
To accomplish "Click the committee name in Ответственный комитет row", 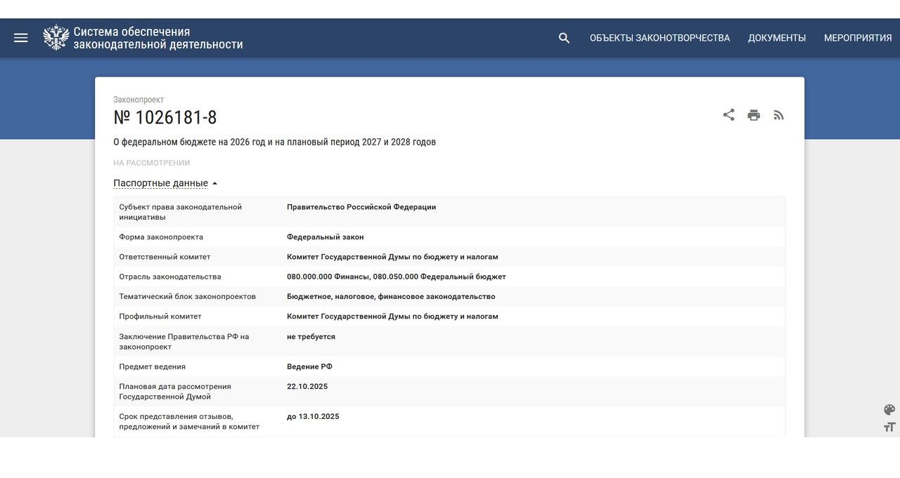I will click(392, 257).
